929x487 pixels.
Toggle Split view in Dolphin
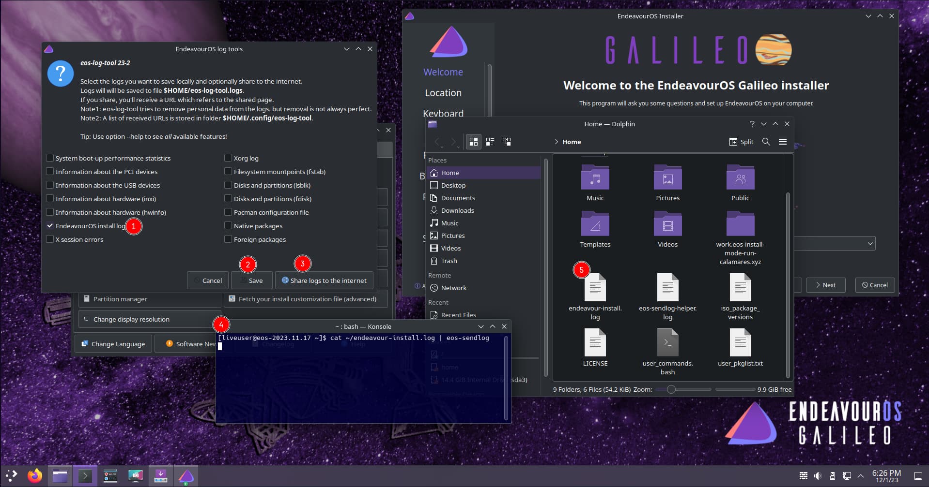pyautogui.click(x=742, y=142)
